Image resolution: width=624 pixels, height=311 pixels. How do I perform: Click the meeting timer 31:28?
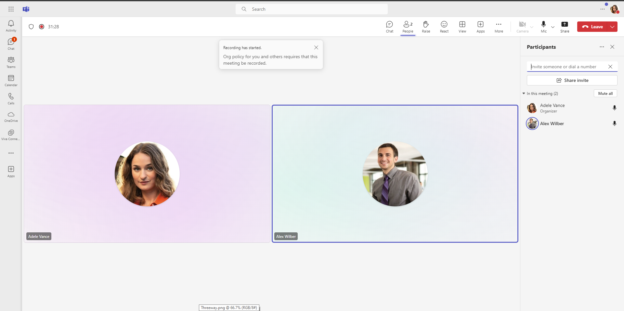(x=54, y=27)
